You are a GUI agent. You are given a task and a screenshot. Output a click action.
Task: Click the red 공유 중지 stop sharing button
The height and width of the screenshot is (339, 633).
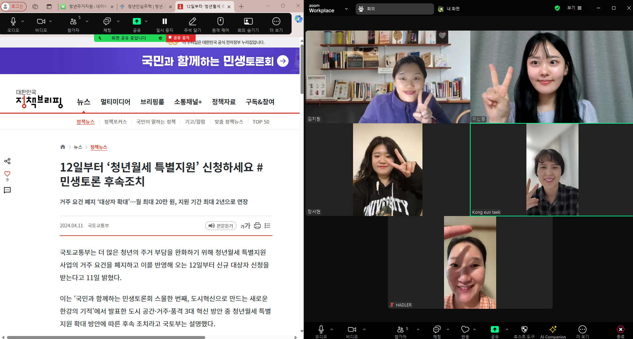tap(180, 38)
